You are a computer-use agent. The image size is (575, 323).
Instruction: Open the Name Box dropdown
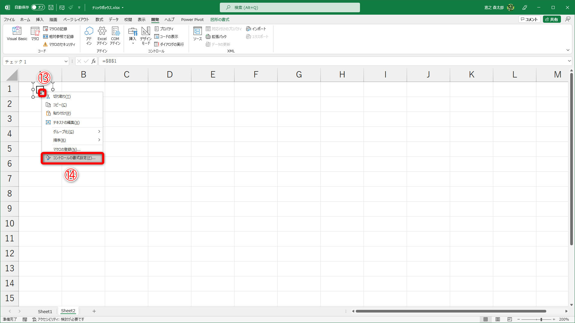point(66,61)
